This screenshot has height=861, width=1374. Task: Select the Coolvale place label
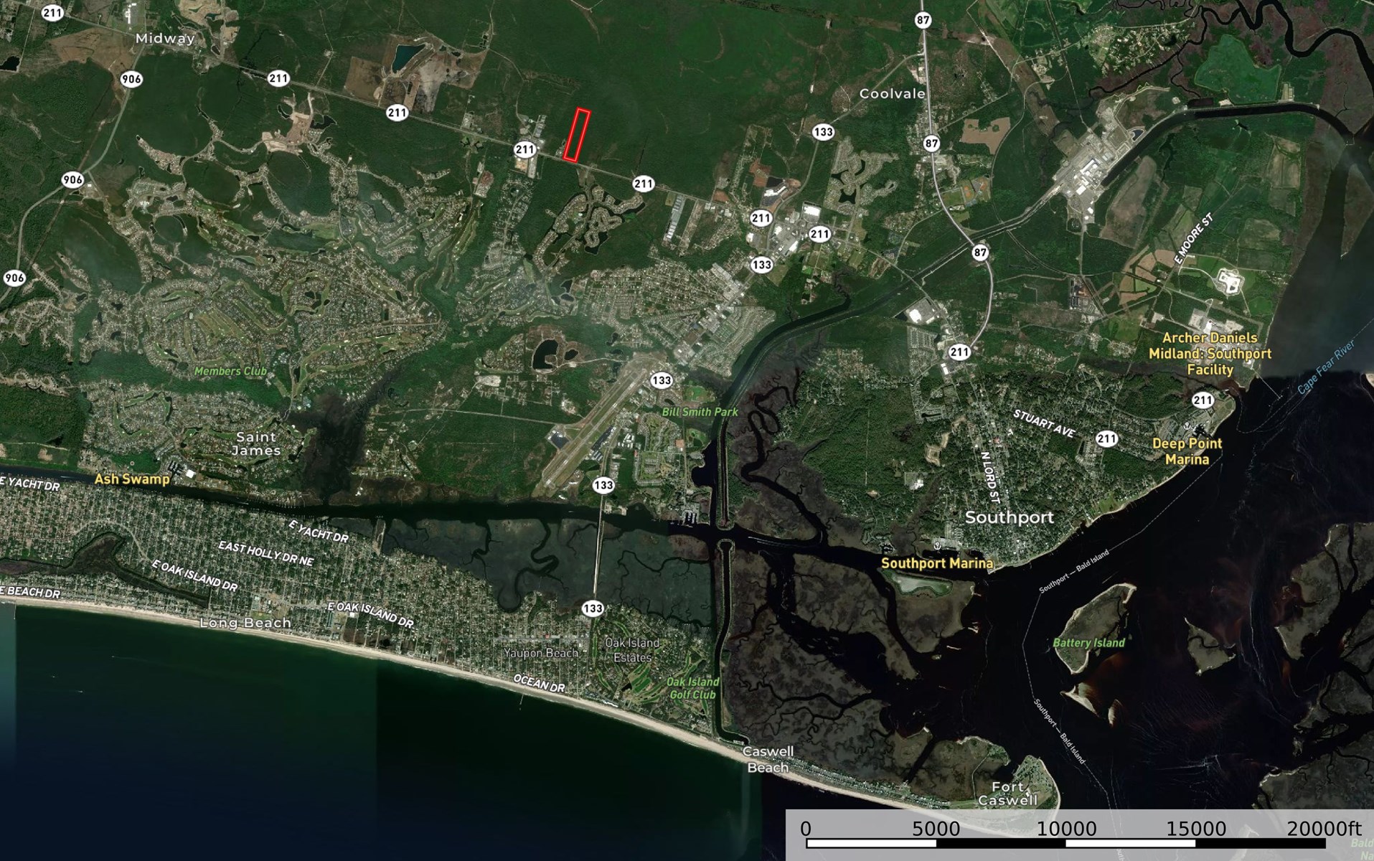click(x=893, y=93)
